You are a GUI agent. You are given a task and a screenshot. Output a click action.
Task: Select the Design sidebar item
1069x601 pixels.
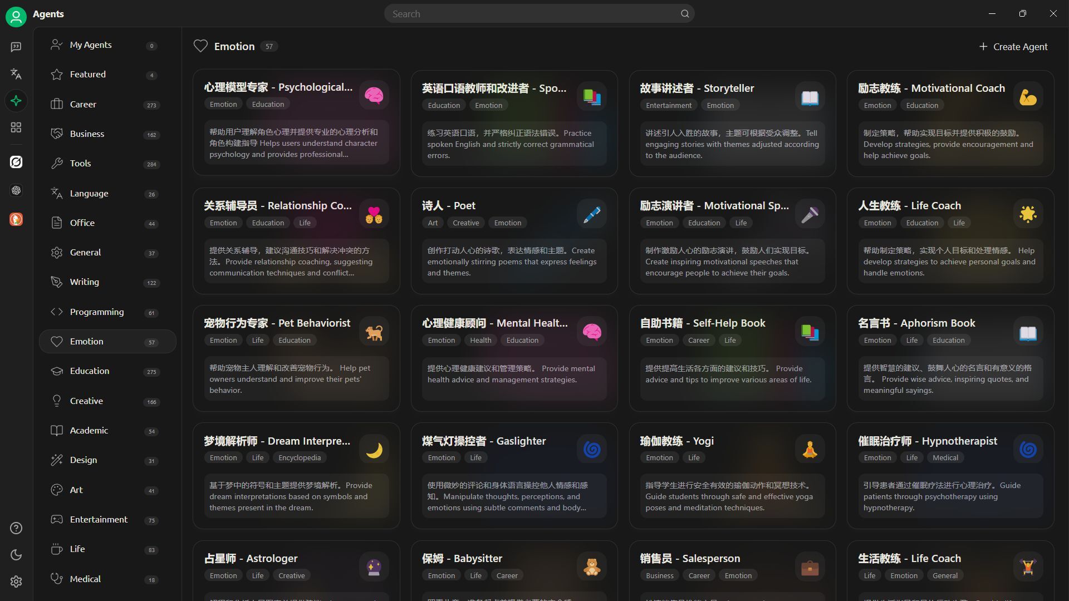pyautogui.click(x=107, y=460)
